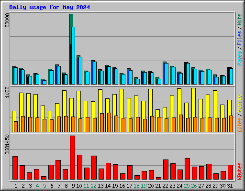Click green day label 4
245x191 pixels.
click(37, 186)
